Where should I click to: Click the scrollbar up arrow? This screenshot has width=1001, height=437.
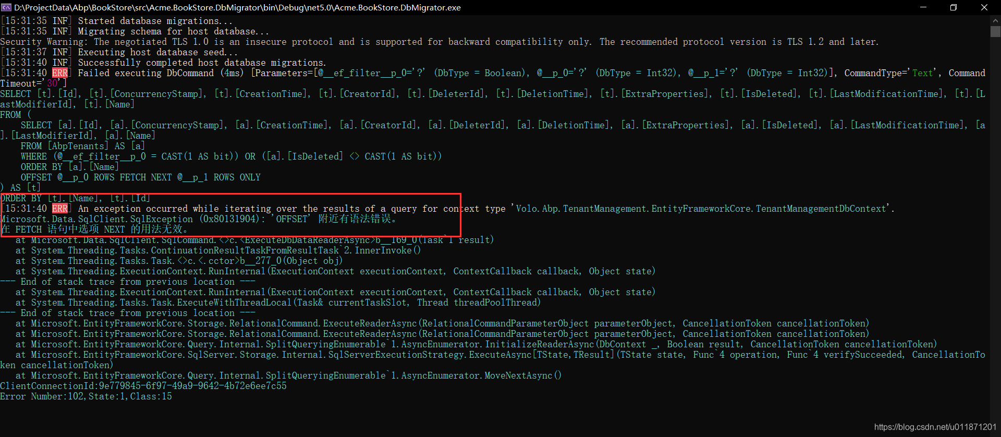coord(995,20)
